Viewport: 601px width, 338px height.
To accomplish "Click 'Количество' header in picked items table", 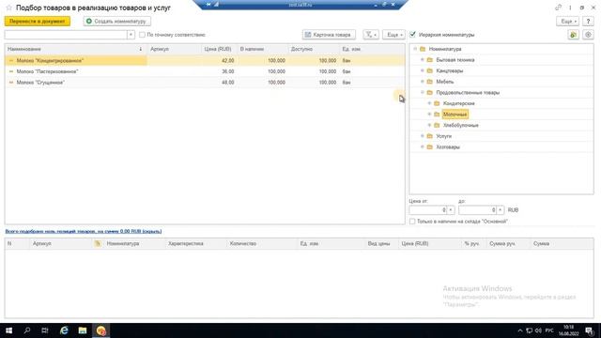I will (x=242, y=244).
